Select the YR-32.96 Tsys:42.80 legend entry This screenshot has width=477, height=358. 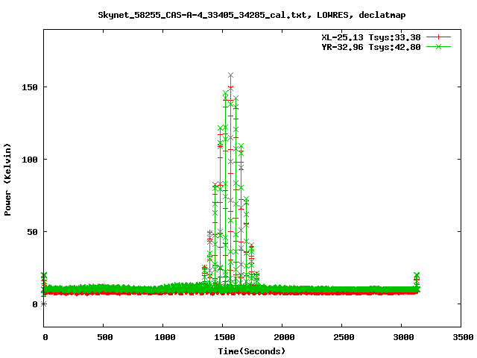(371, 47)
